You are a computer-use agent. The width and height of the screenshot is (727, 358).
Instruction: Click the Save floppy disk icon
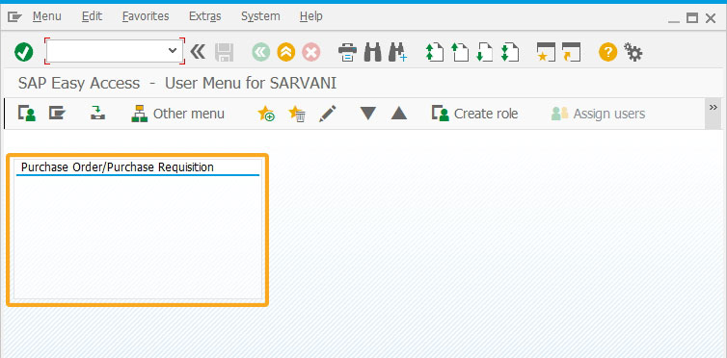click(x=225, y=52)
